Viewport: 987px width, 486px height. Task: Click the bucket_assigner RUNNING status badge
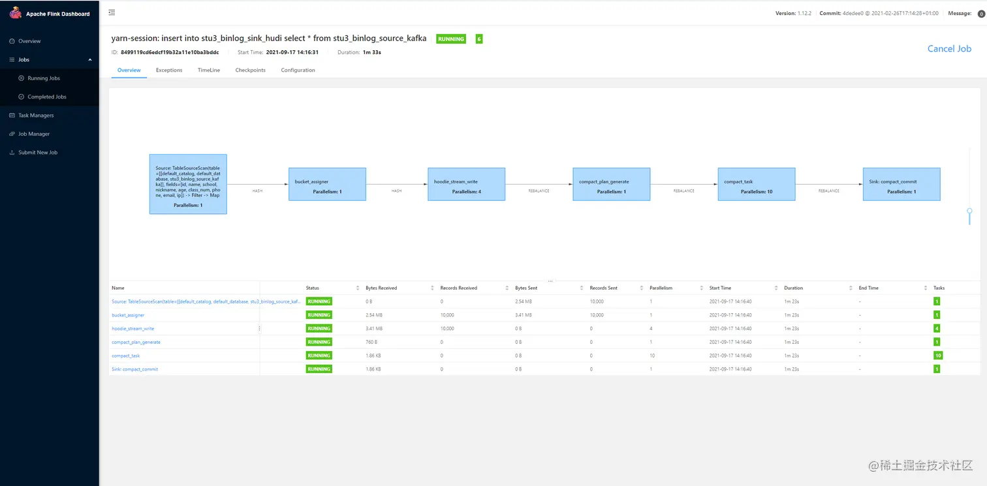319,315
